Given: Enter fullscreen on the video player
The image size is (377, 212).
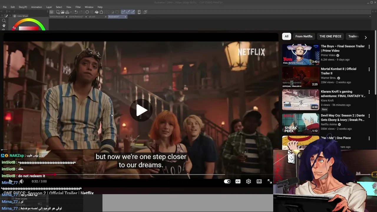Looking at the screenshot, I should click(x=270, y=181).
